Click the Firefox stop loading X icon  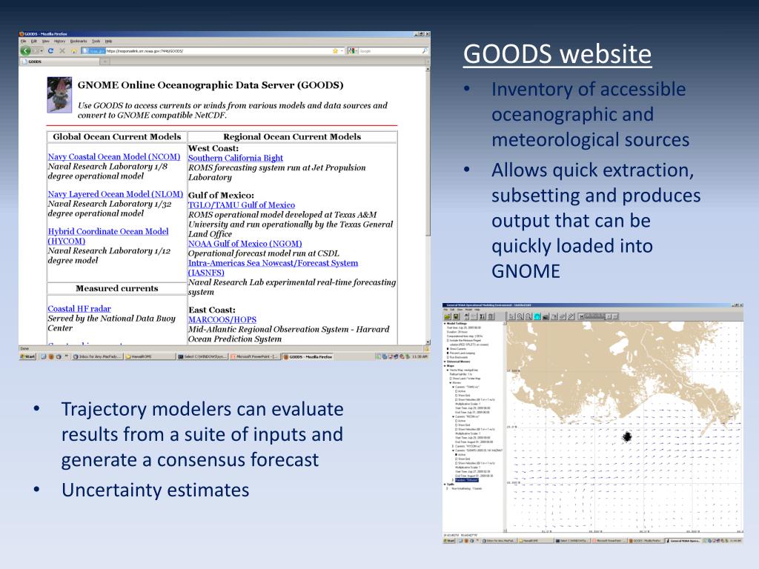62,51
